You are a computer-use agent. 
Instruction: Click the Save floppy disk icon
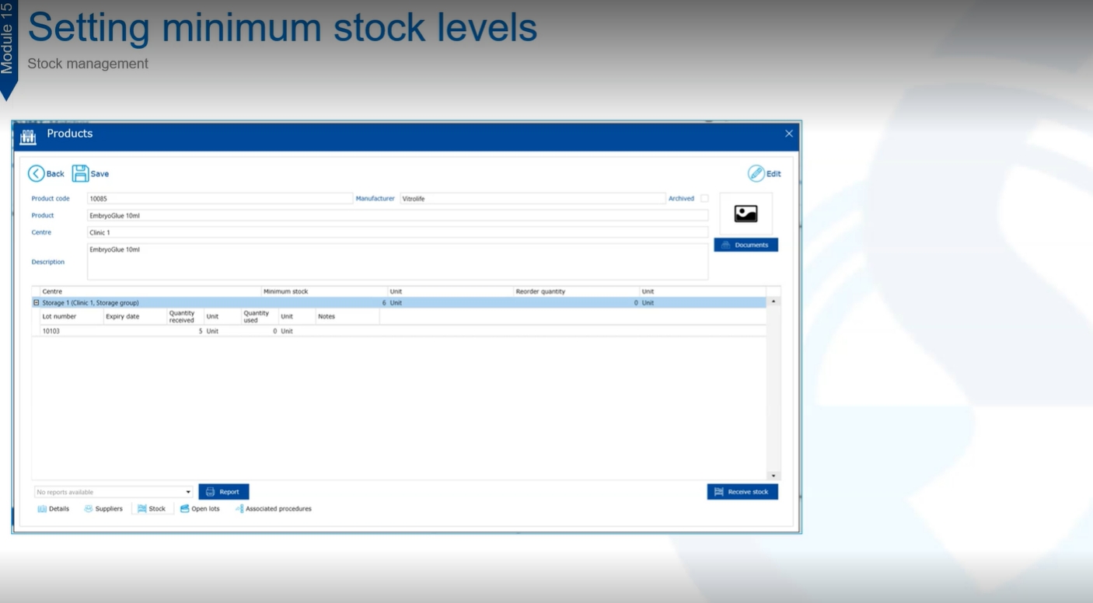[80, 174]
